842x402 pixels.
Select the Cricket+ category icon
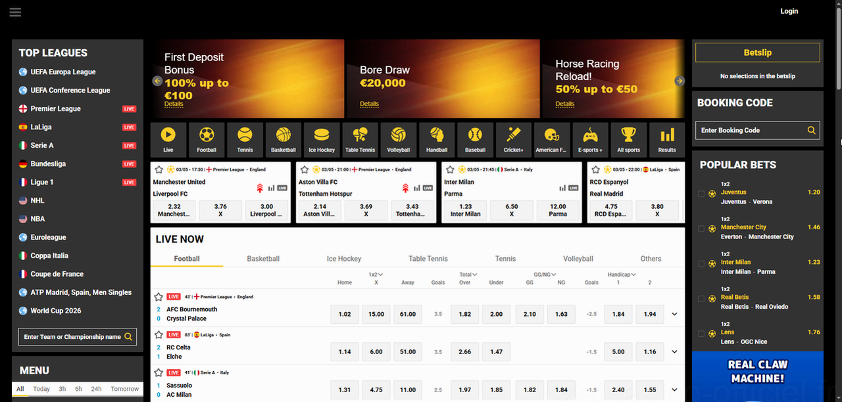(514, 140)
